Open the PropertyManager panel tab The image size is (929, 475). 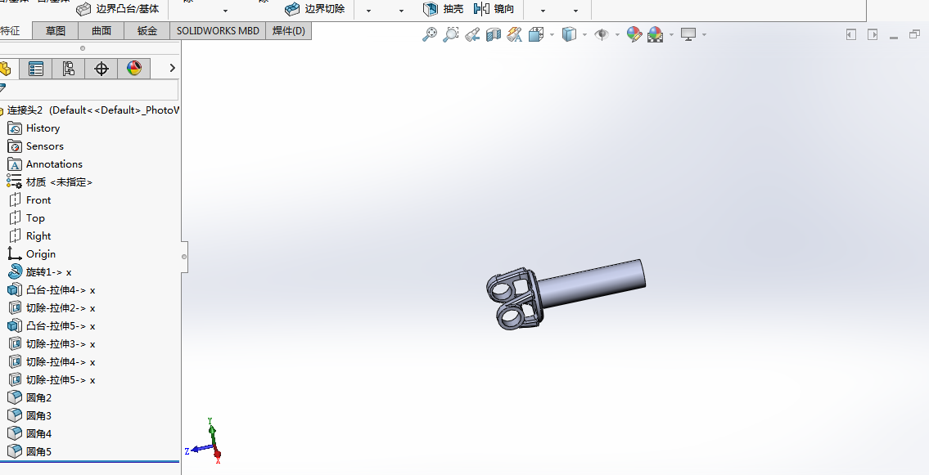point(36,69)
